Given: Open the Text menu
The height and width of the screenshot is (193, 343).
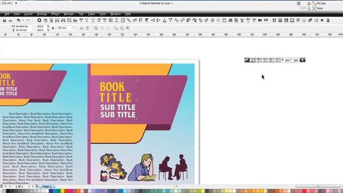Looking at the screenshot, I should pyautogui.click(x=81, y=14).
